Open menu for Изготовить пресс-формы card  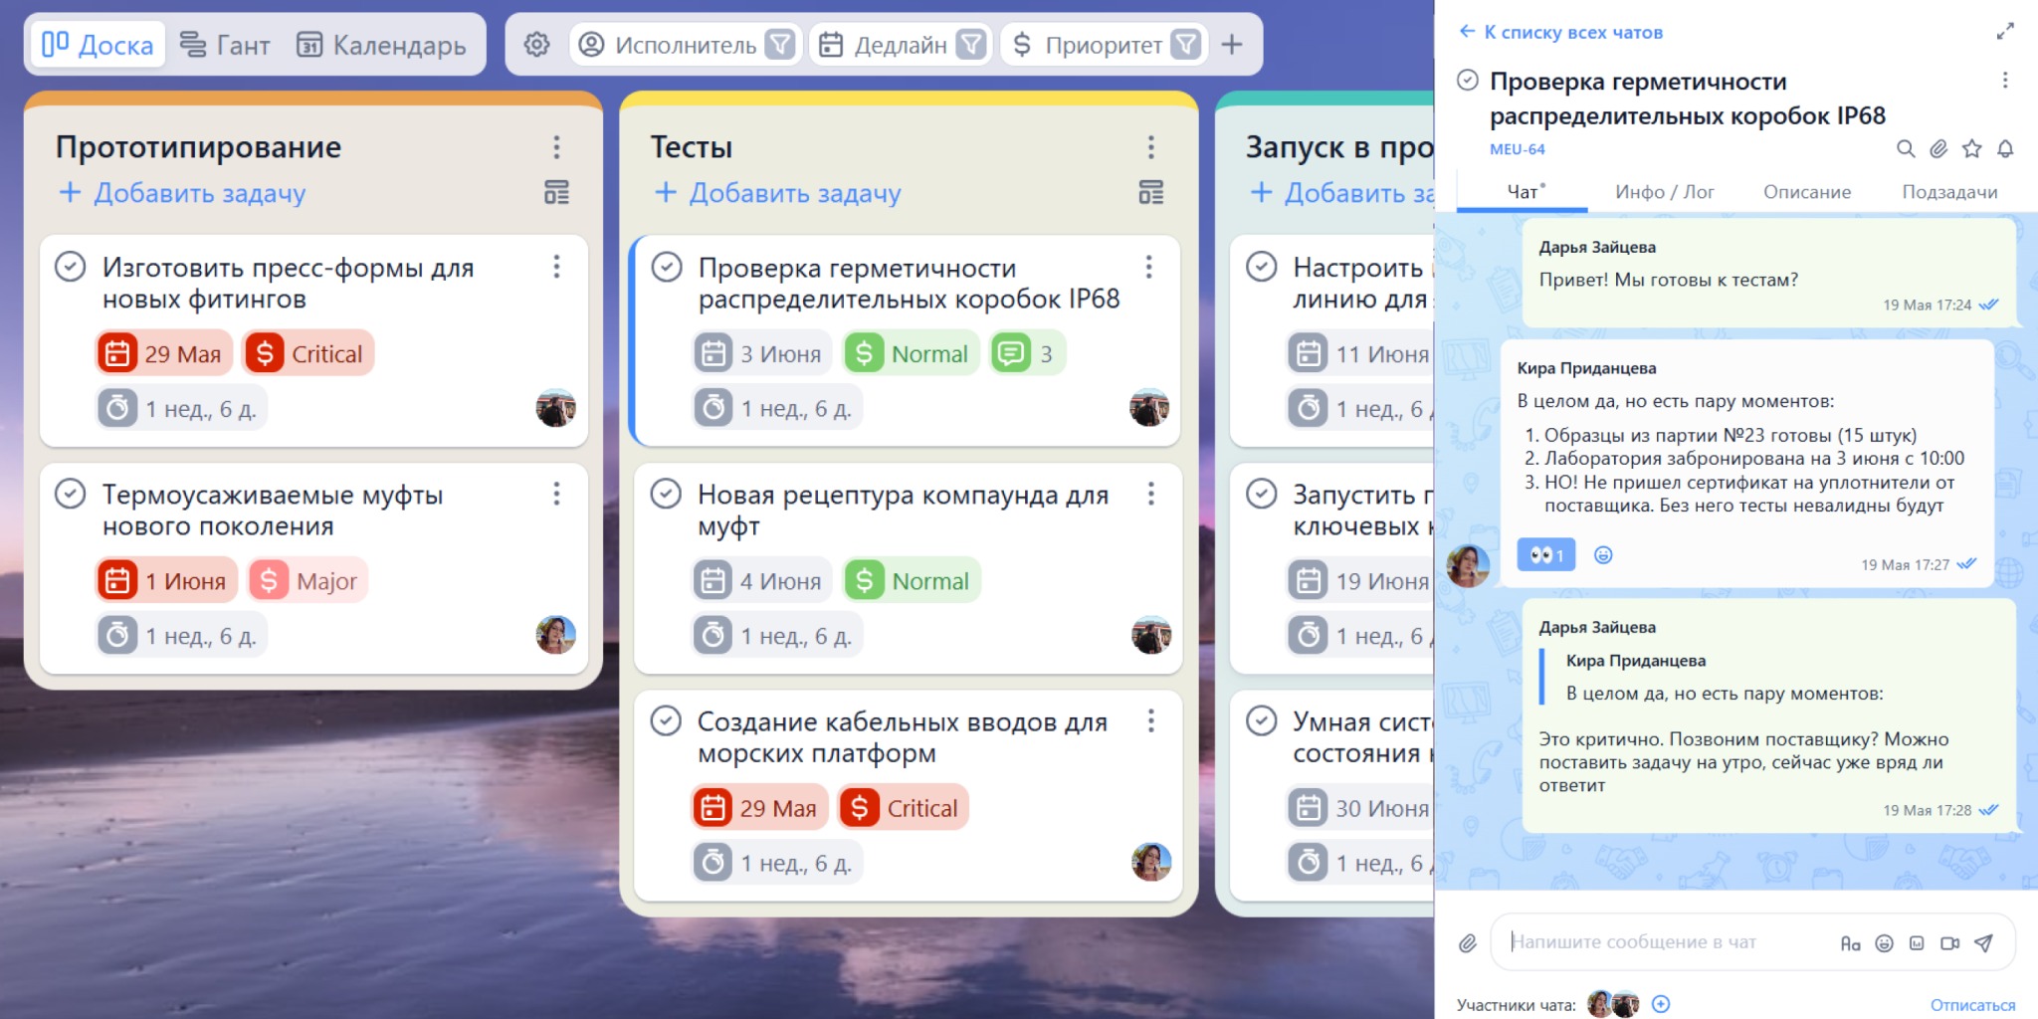(556, 267)
